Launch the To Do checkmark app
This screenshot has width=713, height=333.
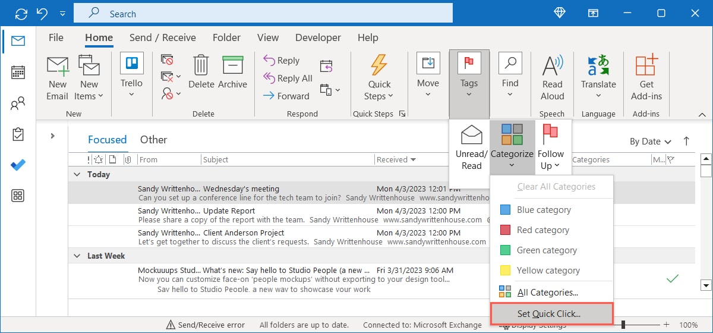tap(18, 165)
